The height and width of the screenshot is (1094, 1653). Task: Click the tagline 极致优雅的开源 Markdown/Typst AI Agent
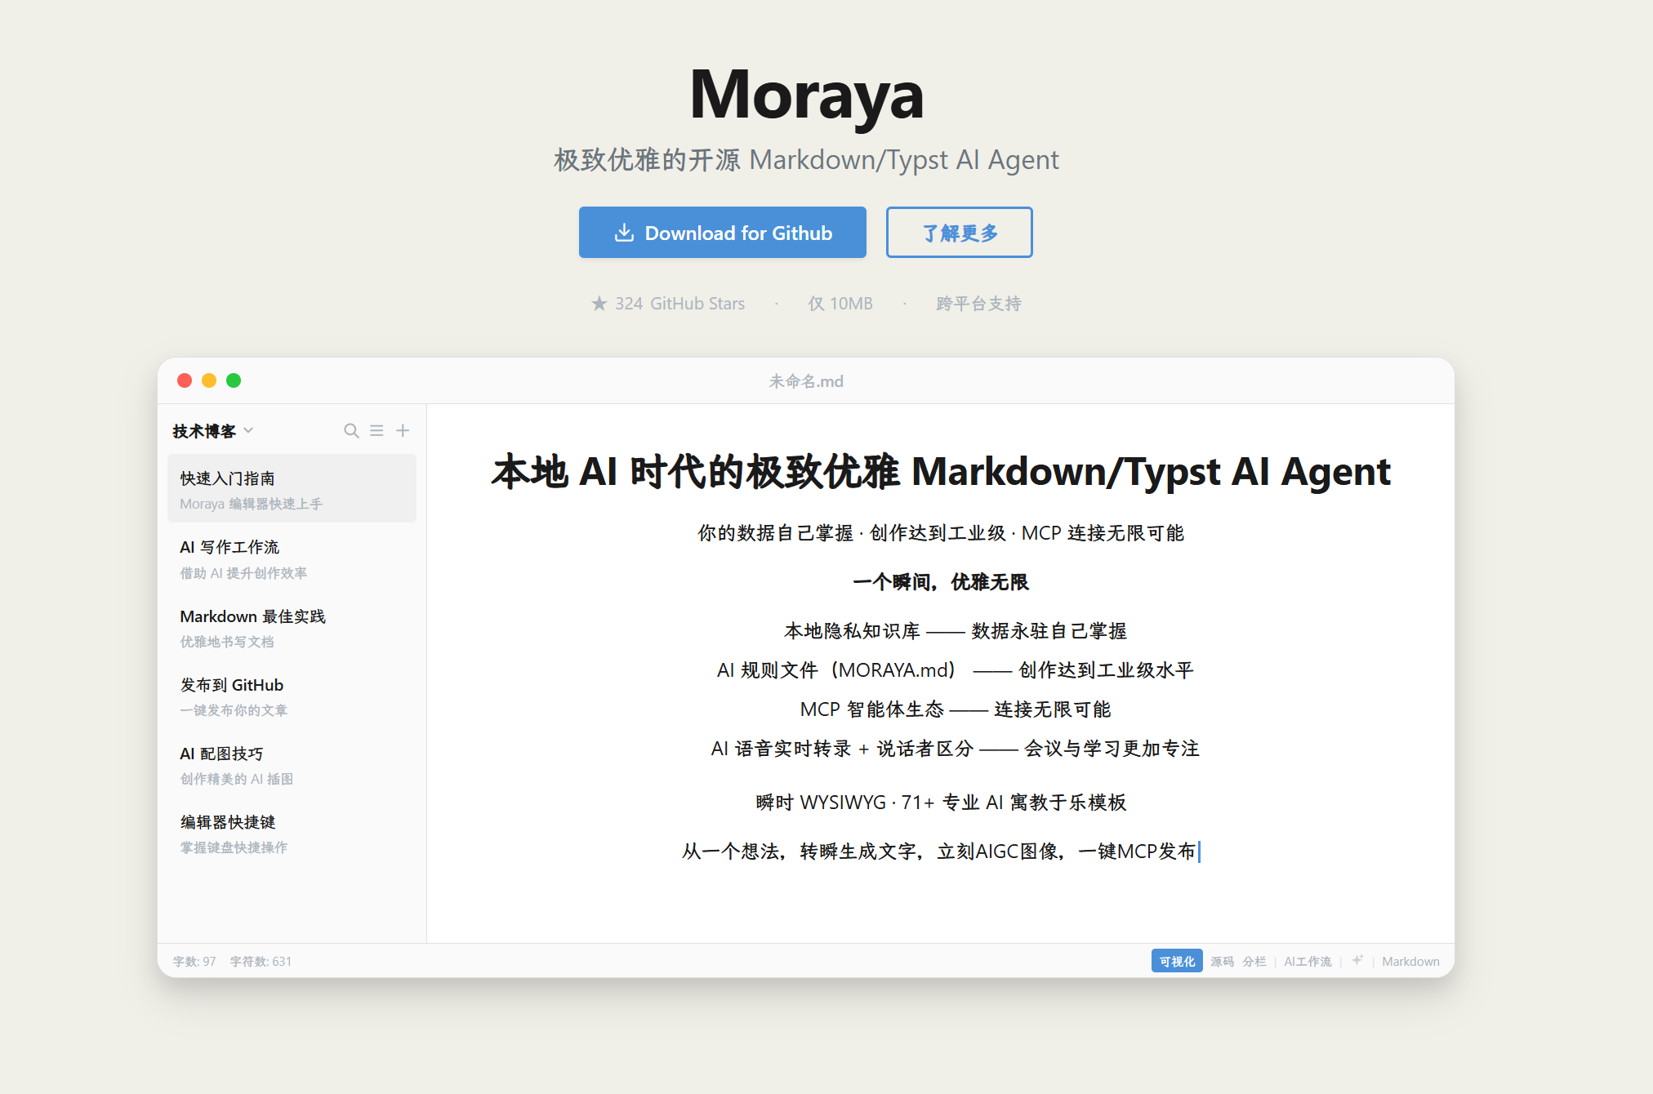806,160
